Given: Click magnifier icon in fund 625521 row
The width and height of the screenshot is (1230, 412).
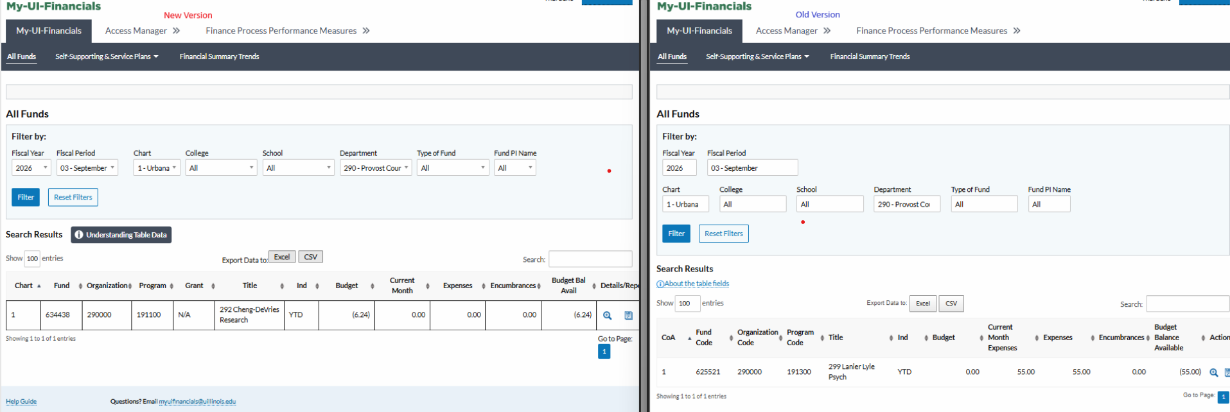Looking at the screenshot, I should click(x=1213, y=372).
